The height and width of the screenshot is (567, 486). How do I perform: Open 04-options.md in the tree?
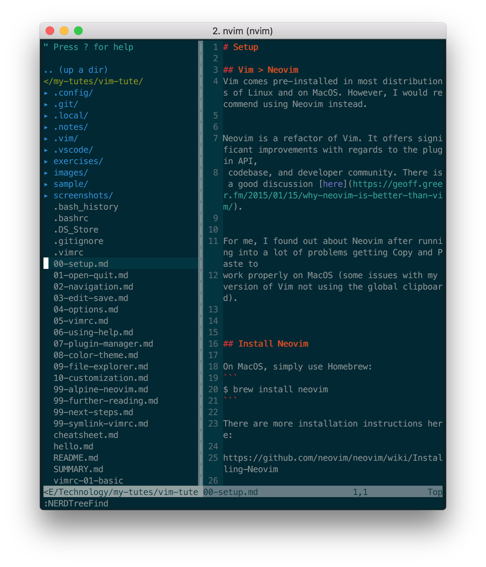[86, 310]
